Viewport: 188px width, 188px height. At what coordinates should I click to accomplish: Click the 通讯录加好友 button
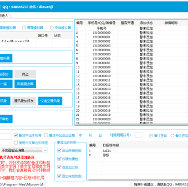(24, 101)
